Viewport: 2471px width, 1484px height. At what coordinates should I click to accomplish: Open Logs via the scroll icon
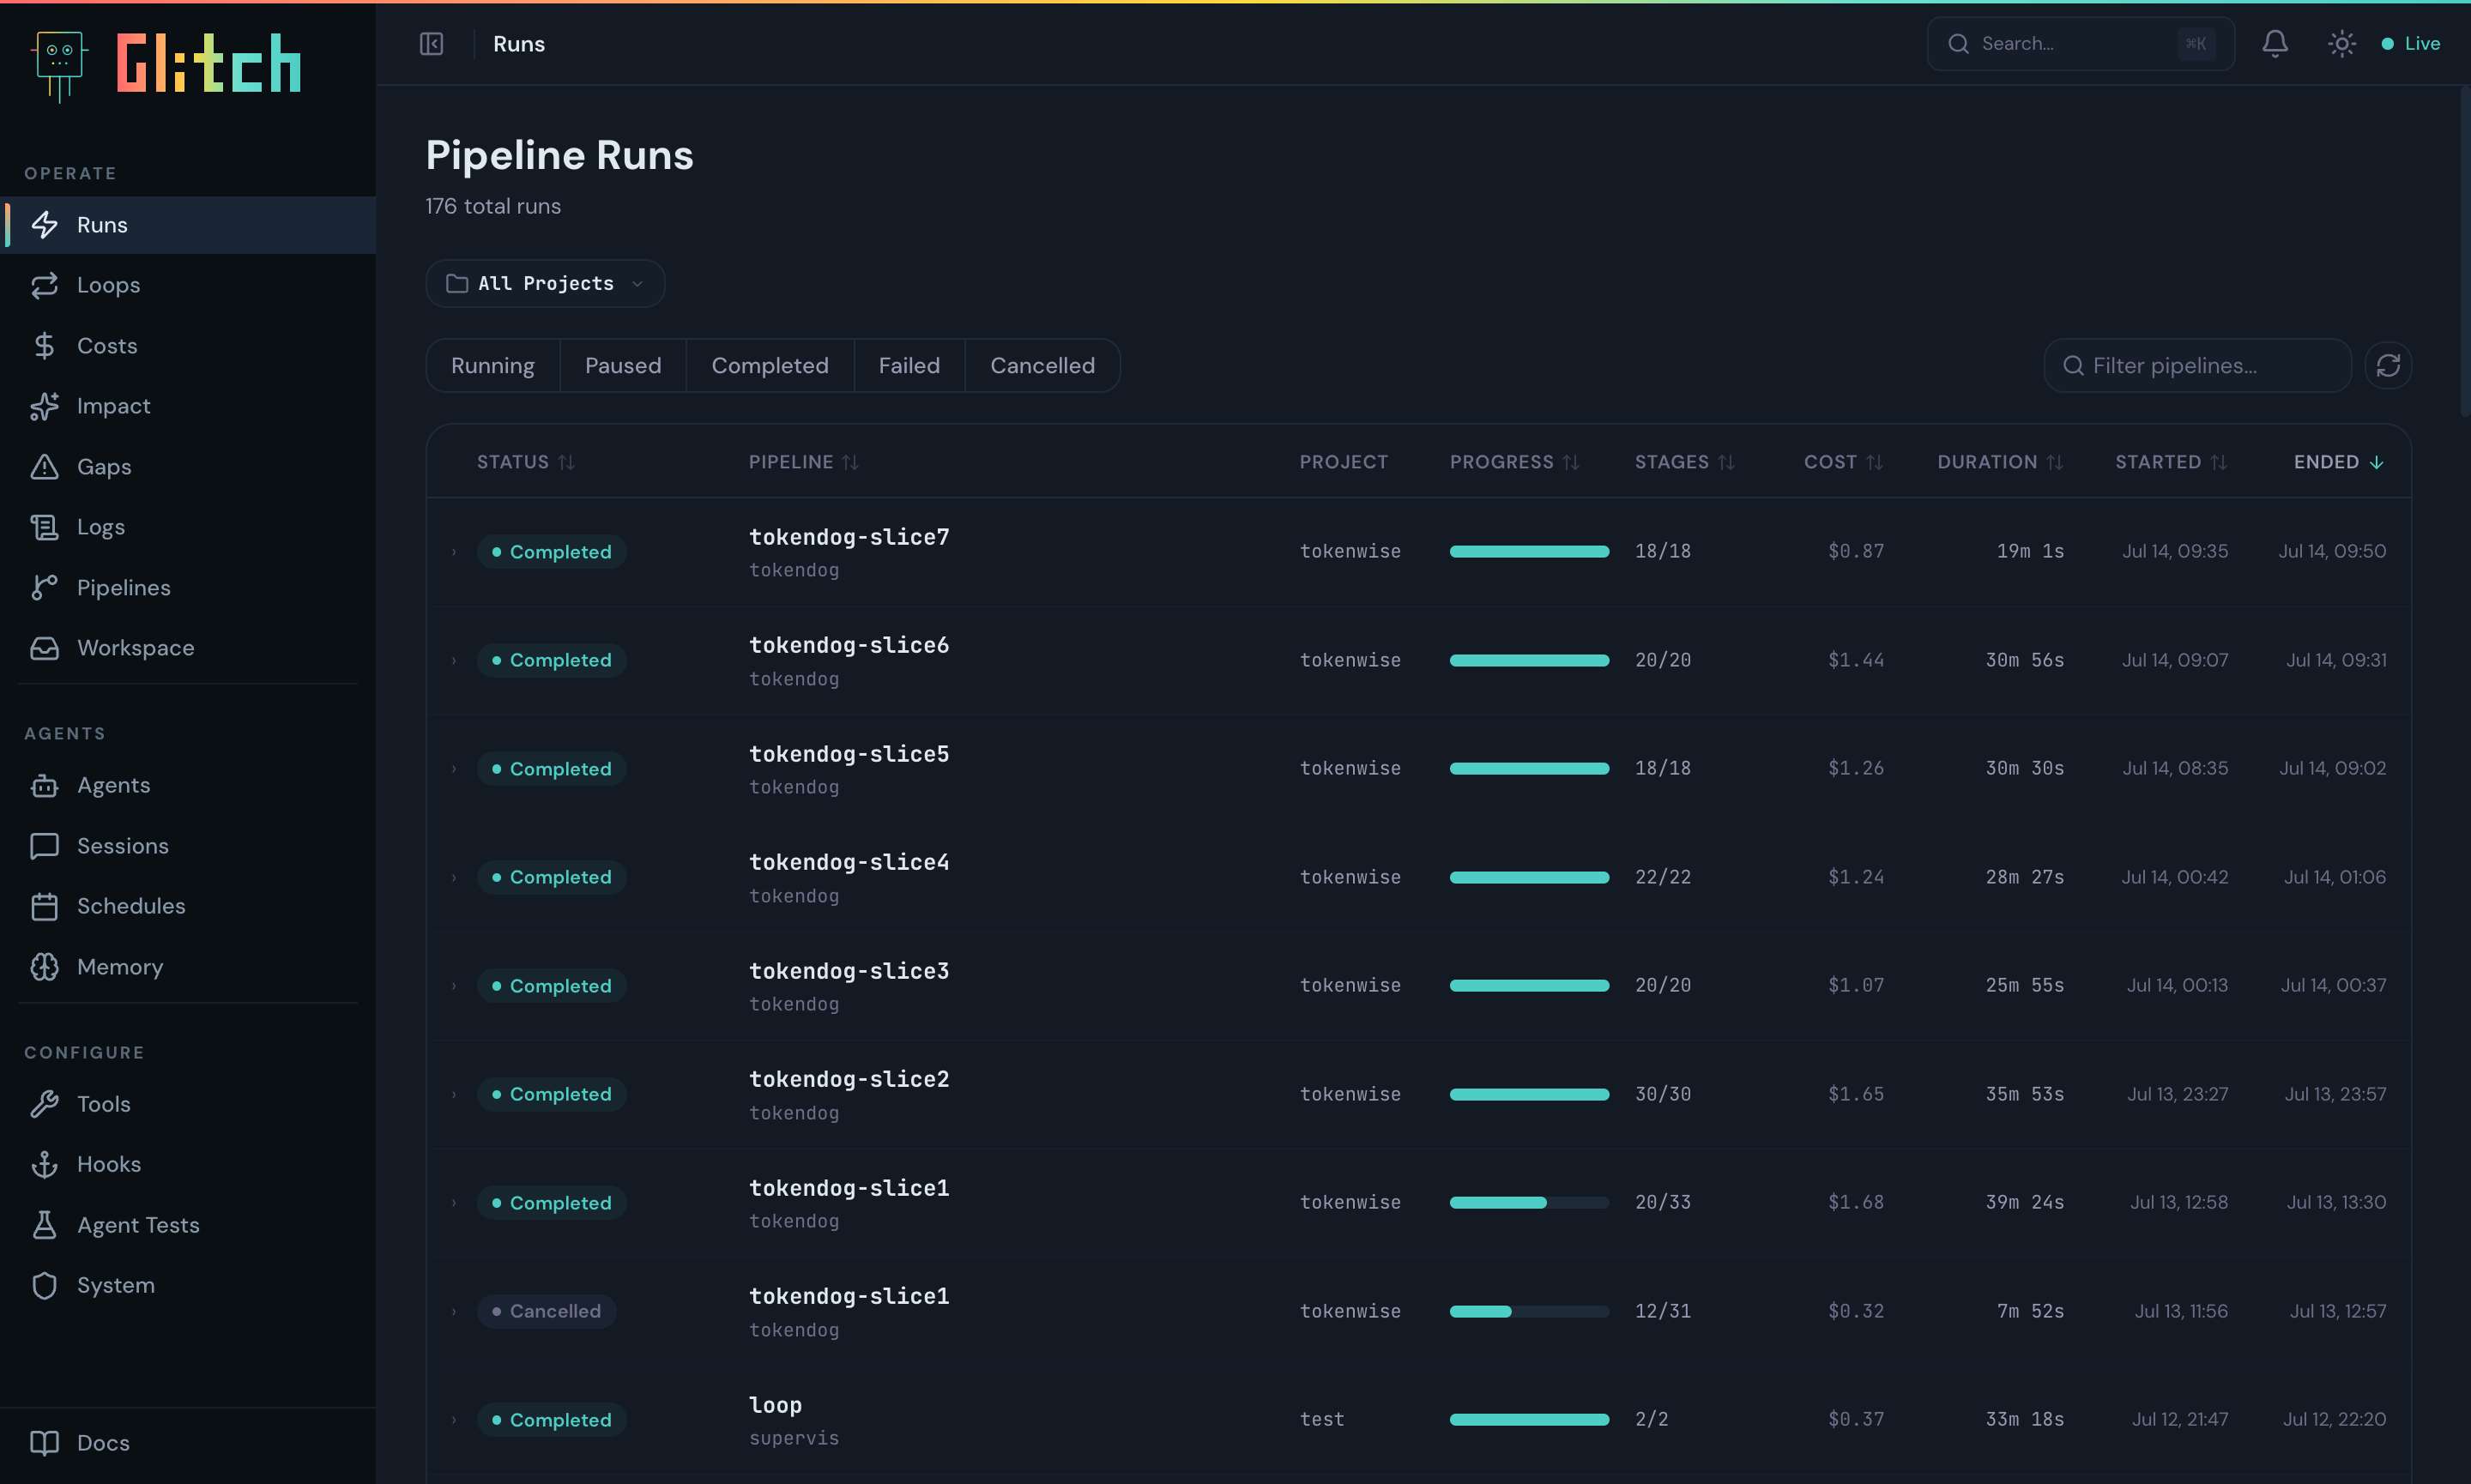44,527
